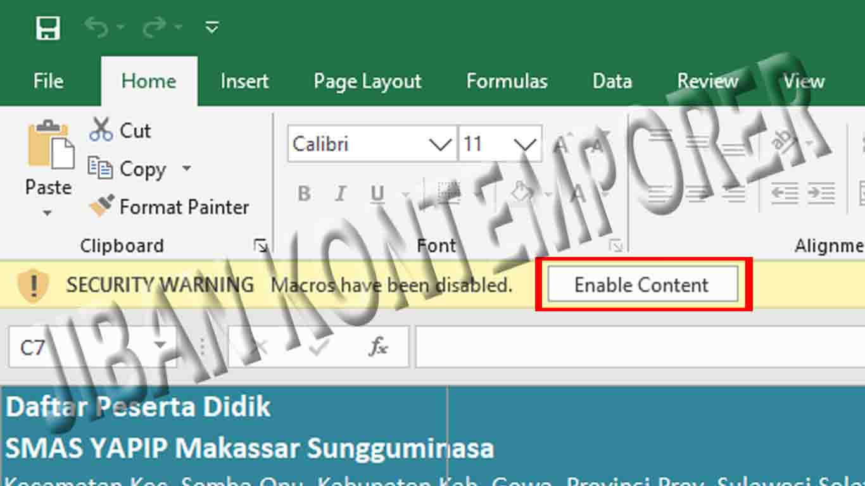Click inside the Name Box showing C7

point(76,347)
